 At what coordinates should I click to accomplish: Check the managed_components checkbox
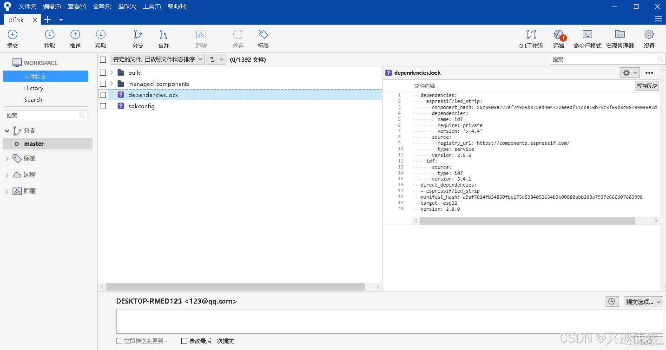(103, 84)
